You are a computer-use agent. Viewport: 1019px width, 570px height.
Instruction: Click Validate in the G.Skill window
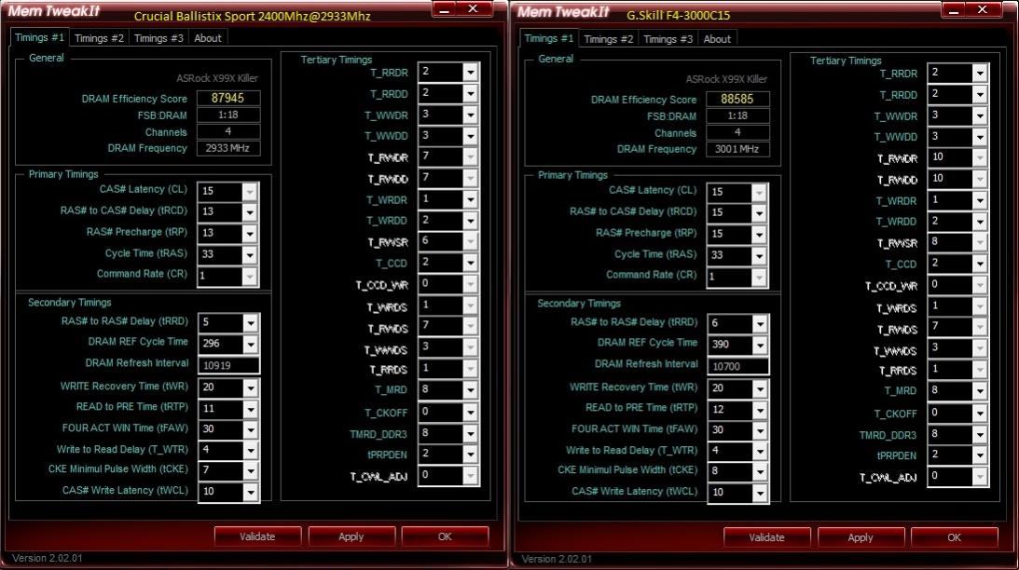click(x=767, y=536)
